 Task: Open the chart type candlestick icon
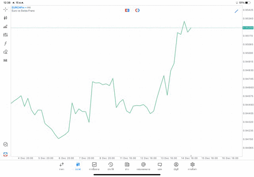[x=6, y=18]
